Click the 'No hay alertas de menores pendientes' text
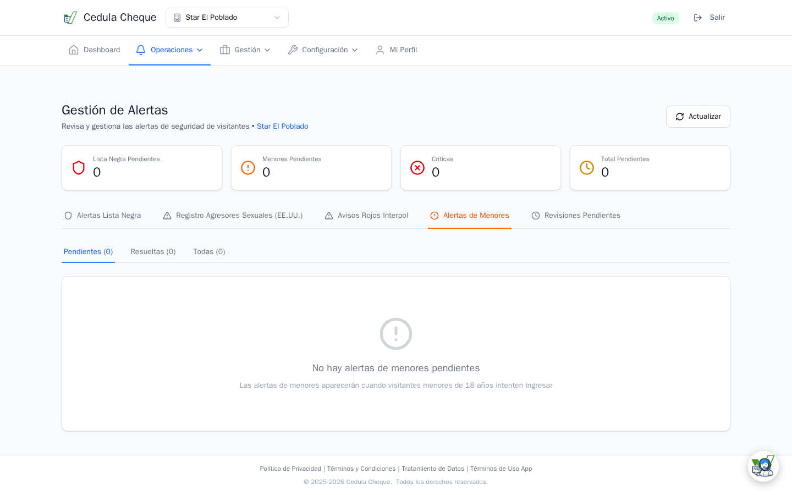This screenshot has height=495, width=792. pyautogui.click(x=396, y=369)
